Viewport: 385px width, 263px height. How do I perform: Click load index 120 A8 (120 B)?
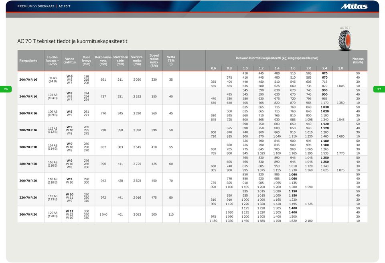pos(53,214)
